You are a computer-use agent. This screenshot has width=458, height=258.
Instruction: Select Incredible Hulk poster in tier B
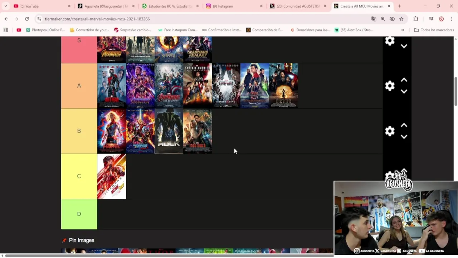point(169,131)
